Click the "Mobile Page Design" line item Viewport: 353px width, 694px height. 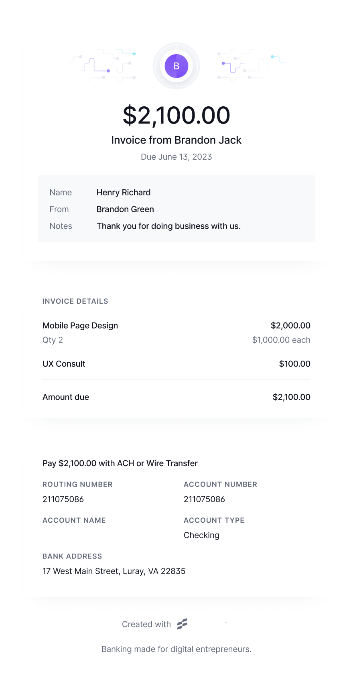click(x=80, y=325)
